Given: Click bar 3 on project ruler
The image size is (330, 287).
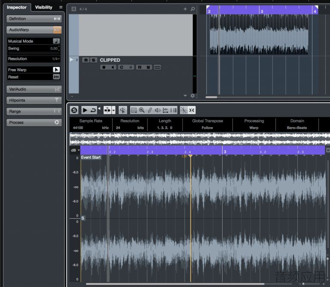Looking at the screenshot, I should (262, 11).
